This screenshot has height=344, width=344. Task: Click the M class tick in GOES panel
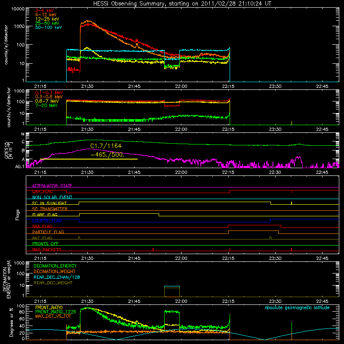23,134
